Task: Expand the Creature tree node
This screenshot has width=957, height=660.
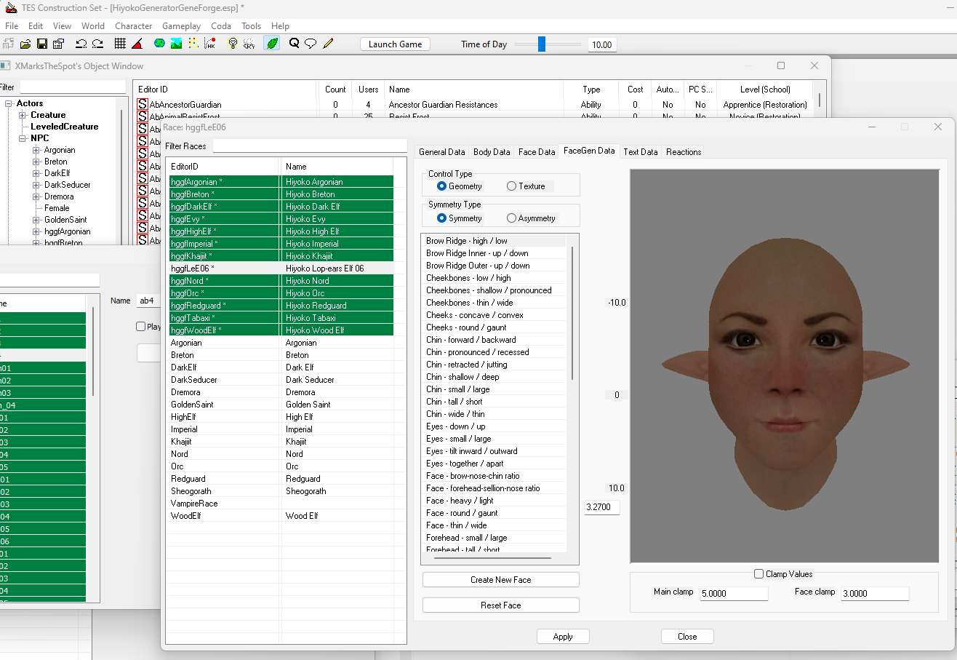Action: click(23, 115)
